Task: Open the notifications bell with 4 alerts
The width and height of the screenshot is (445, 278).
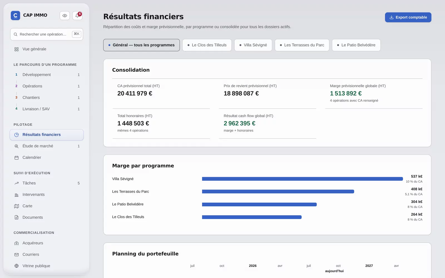Action: [77, 16]
